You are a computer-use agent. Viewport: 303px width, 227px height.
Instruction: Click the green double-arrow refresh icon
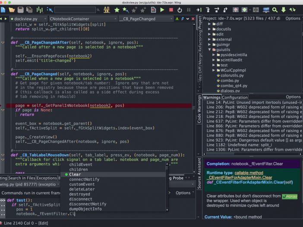(x=292, y=9)
